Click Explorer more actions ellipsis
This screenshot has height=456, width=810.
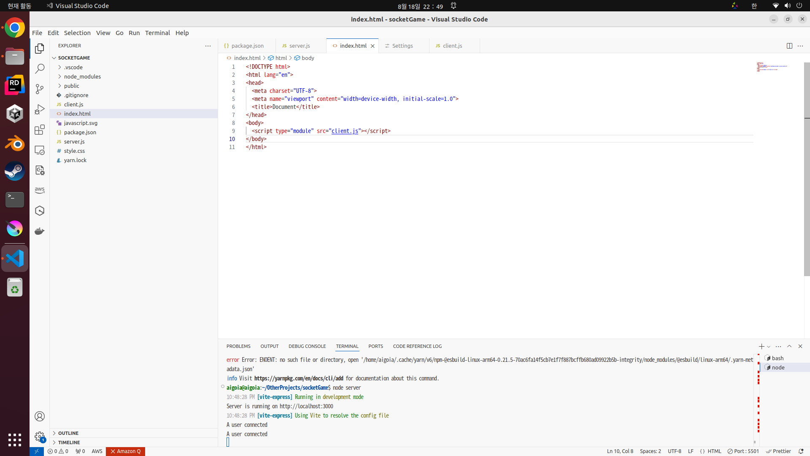tap(208, 46)
